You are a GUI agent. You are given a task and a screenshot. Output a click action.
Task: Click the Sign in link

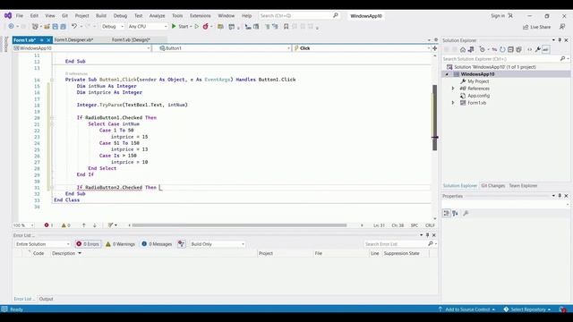click(498, 16)
